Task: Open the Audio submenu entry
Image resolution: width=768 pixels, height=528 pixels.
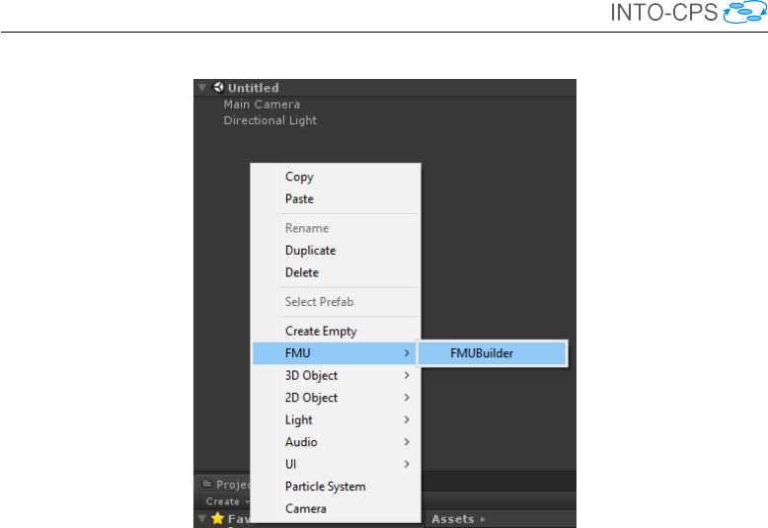Action: (x=302, y=442)
